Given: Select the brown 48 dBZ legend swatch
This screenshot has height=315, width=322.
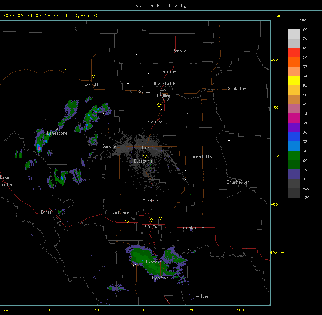Looking at the screenshot, I should pyautogui.click(x=294, y=99).
